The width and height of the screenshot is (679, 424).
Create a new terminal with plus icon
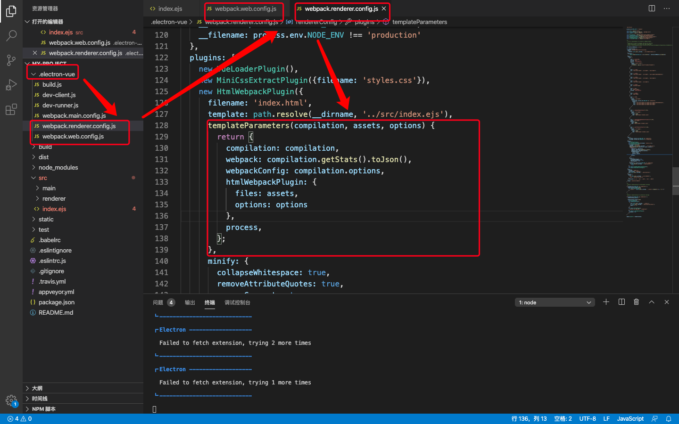pos(606,302)
